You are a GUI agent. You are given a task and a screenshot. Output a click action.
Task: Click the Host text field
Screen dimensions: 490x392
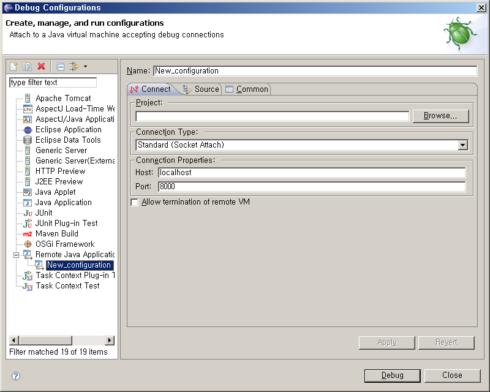(x=311, y=173)
